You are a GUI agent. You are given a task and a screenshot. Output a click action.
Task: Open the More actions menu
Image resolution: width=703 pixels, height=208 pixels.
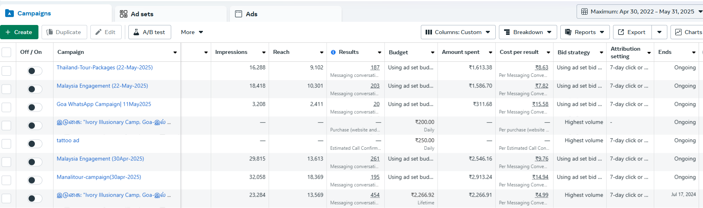pos(192,32)
